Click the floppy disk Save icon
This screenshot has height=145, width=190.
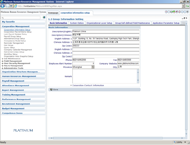click(x=51, y=90)
